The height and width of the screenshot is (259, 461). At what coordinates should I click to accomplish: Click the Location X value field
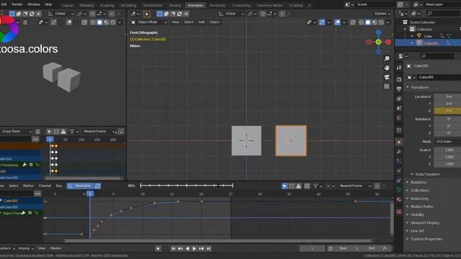tap(447, 96)
